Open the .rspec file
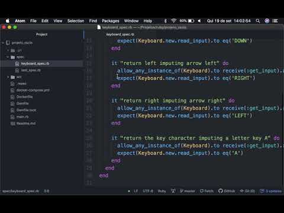284x213 pixels. (22, 83)
